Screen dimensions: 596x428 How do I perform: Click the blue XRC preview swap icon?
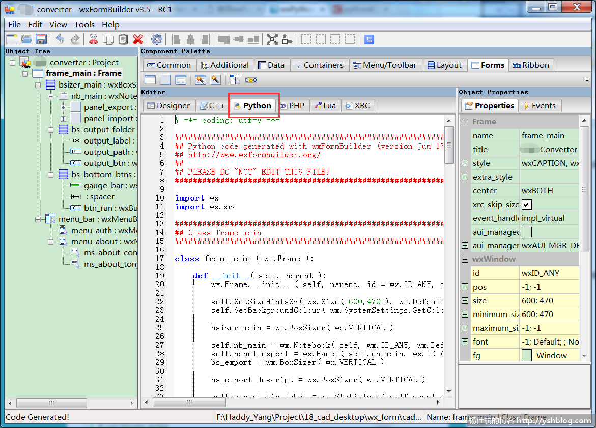369,39
